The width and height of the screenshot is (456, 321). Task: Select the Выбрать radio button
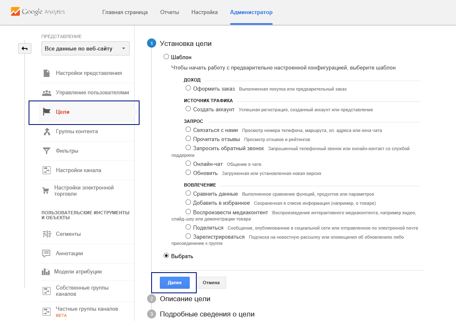coord(166,256)
